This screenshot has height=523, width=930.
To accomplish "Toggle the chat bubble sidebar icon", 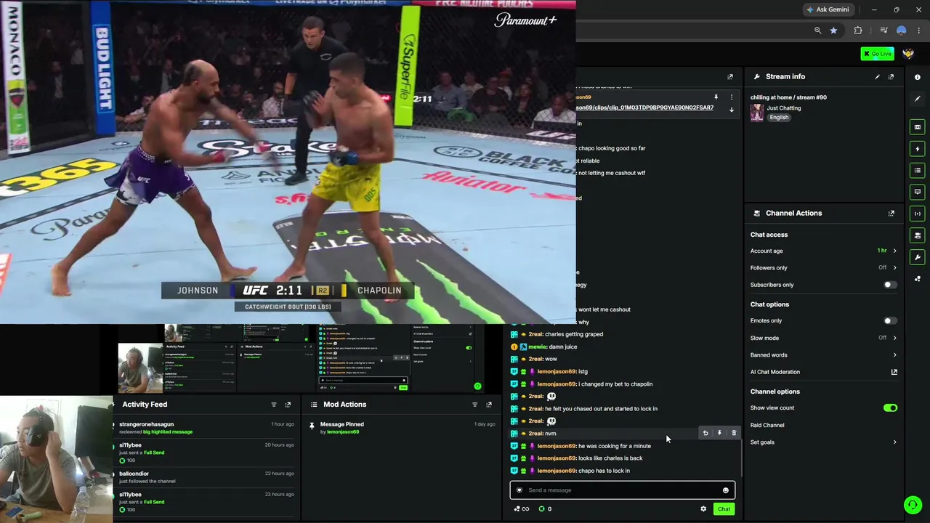I will click(x=918, y=192).
